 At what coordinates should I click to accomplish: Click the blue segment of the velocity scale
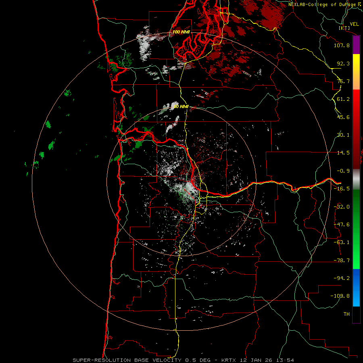[x=356, y=288]
